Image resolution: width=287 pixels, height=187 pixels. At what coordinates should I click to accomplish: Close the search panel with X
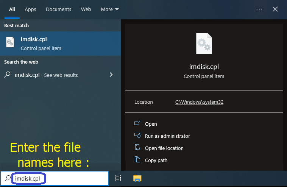click(275, 9)
